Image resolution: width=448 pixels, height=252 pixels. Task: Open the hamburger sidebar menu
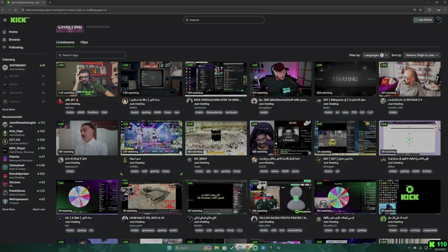click(5, 20)
